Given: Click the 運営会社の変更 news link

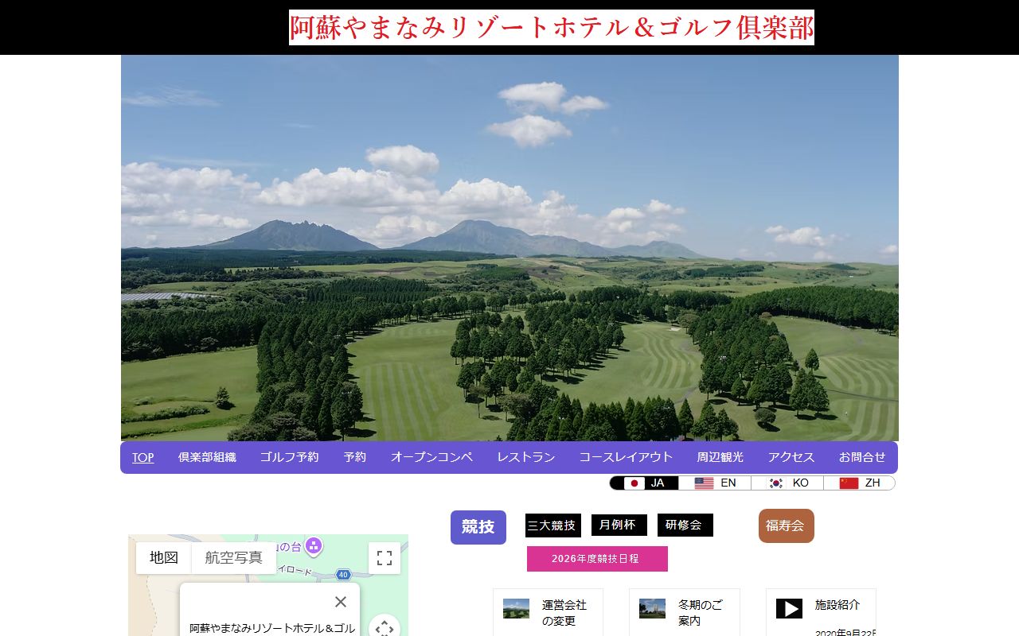Looking at the screenshot, I should (564, 613).
